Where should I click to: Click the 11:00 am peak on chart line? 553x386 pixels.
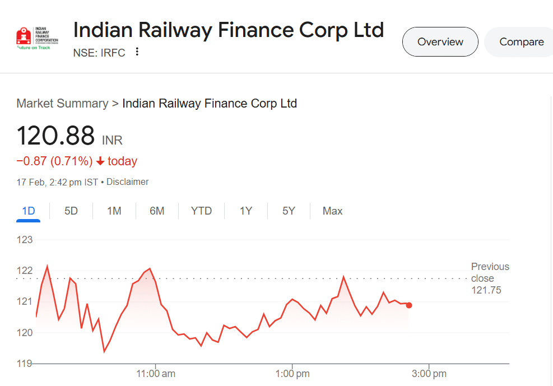[x=150, y=269]
